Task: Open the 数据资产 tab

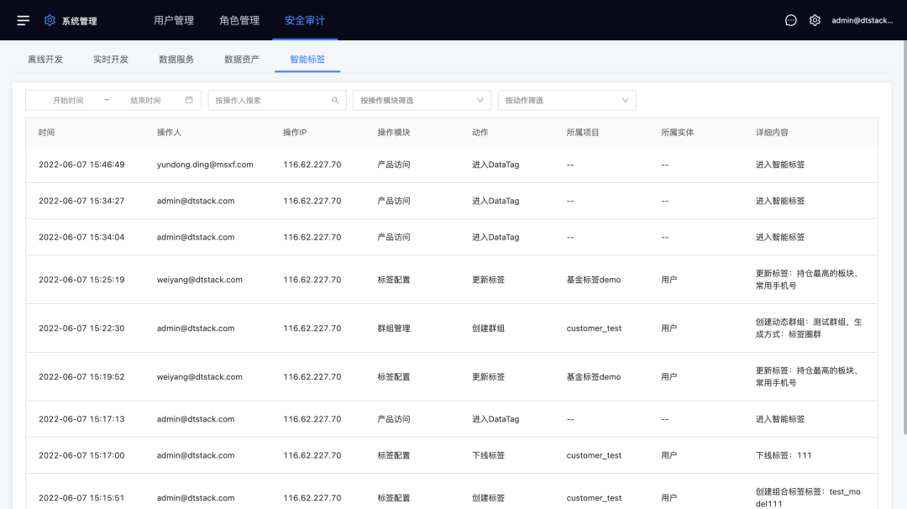Action: tap(242, 60)
